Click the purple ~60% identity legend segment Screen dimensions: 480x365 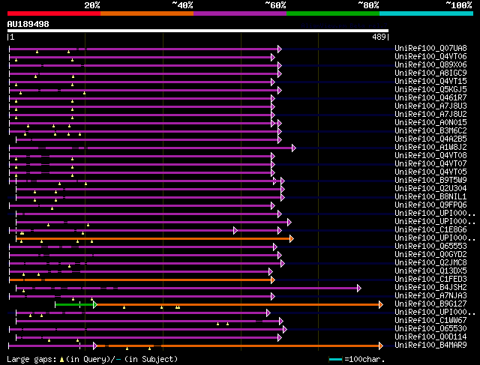click(x=240, y=13)
